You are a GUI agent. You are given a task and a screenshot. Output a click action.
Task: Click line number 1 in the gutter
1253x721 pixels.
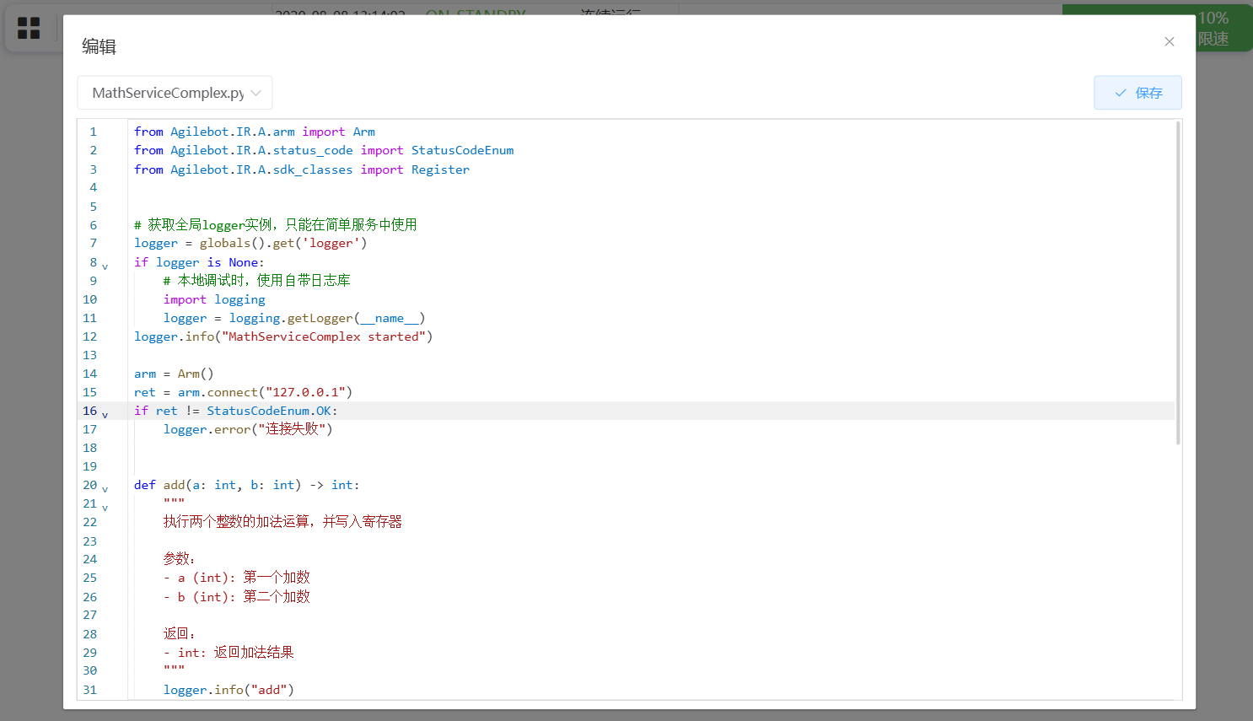pyautogui.click(x=94, y=132)
